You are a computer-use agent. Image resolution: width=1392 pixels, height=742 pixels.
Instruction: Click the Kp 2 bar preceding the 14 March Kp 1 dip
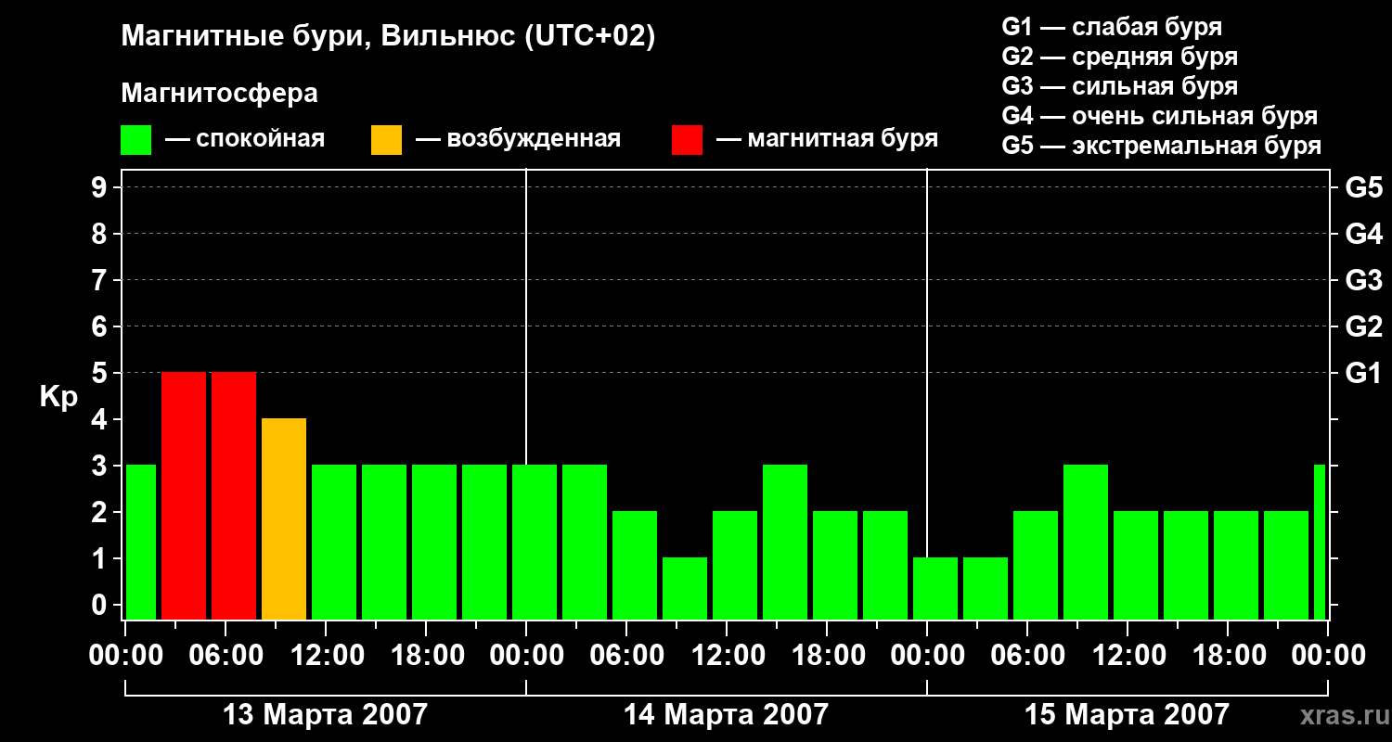(635, 565)
